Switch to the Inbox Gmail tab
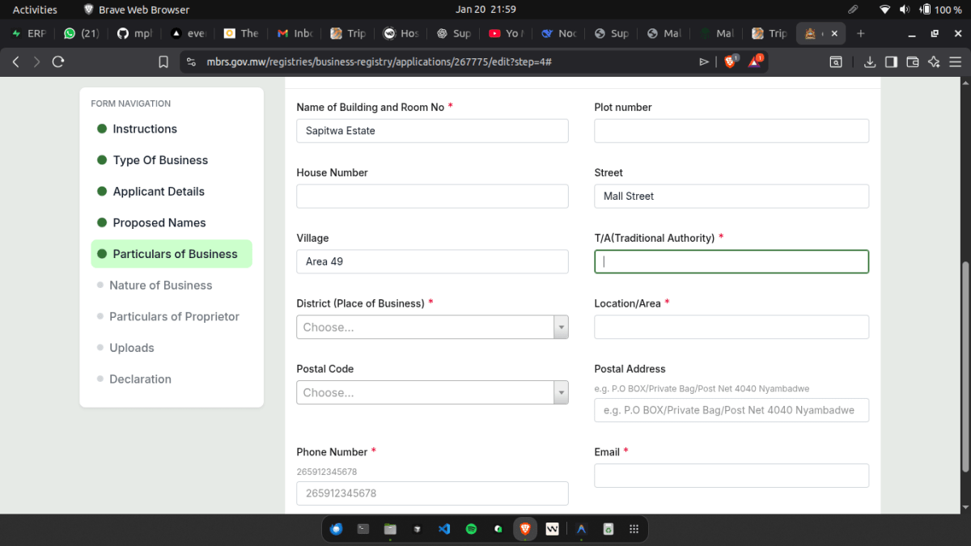 [295, 33]
